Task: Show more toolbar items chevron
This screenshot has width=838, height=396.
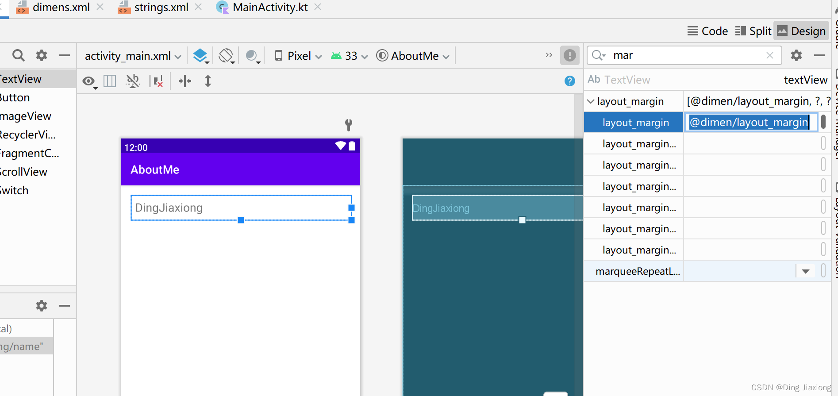Action: [x=549, y=55]
